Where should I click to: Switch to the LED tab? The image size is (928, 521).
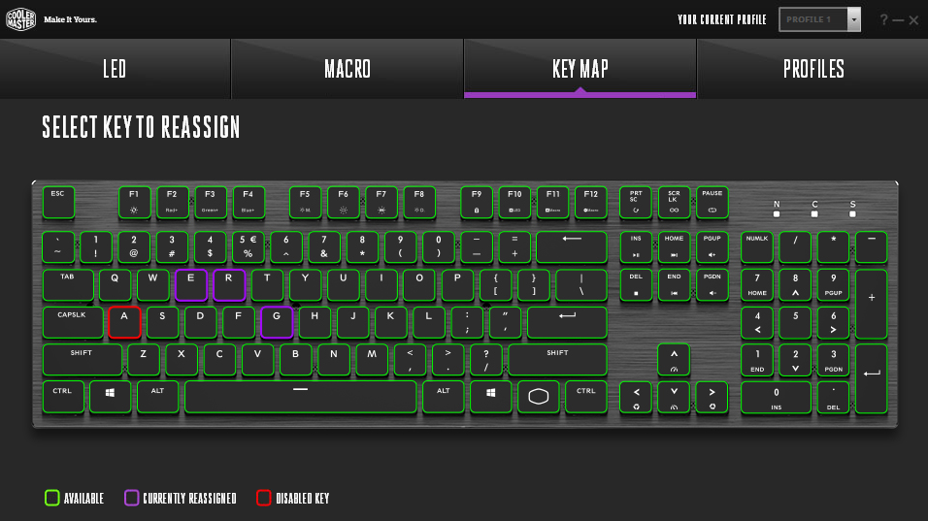pyautogui.click(x=115, y=69)
